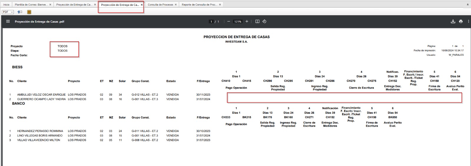Open the Consulta de Procesos tab

(160, 5)
